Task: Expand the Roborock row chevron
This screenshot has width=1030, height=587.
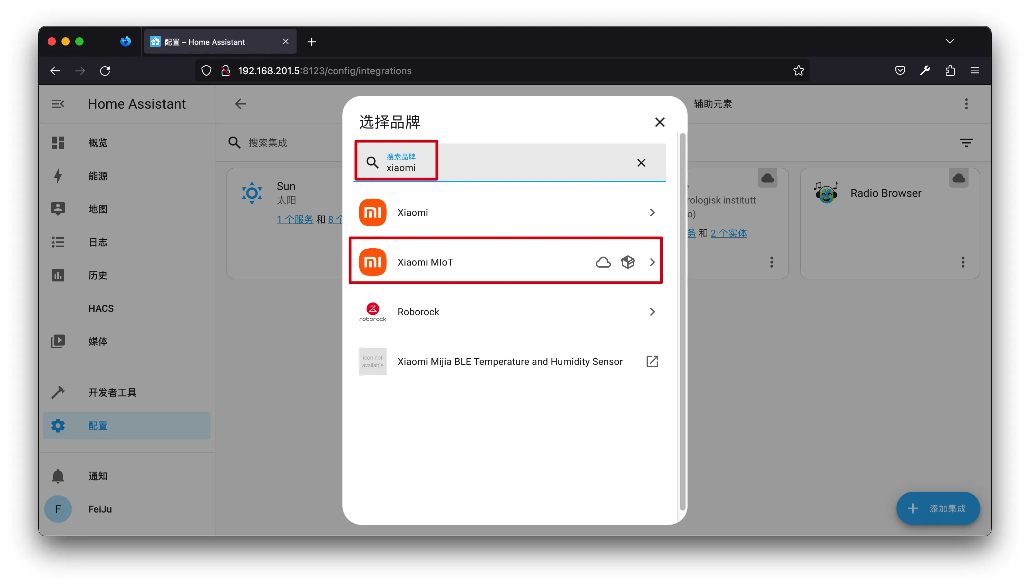Action: pos(652,312)
